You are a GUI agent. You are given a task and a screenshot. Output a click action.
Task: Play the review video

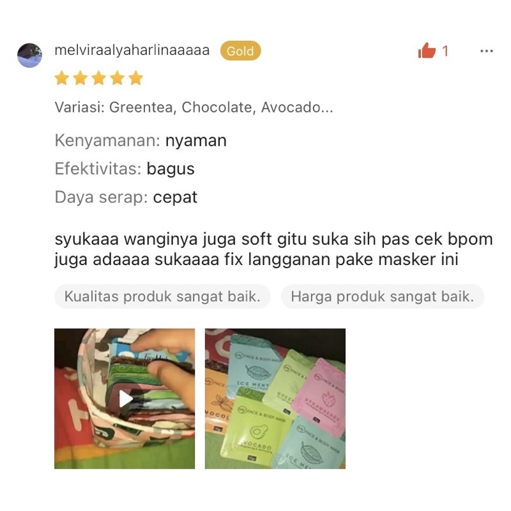pos(125,399)
